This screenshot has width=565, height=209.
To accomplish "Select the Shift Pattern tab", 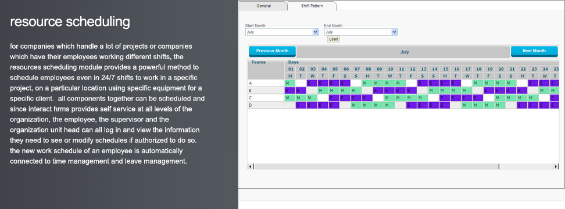I will [x=312, y=6].
